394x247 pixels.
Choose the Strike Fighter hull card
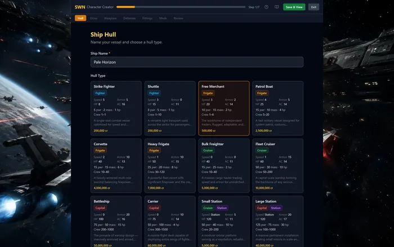116,108
